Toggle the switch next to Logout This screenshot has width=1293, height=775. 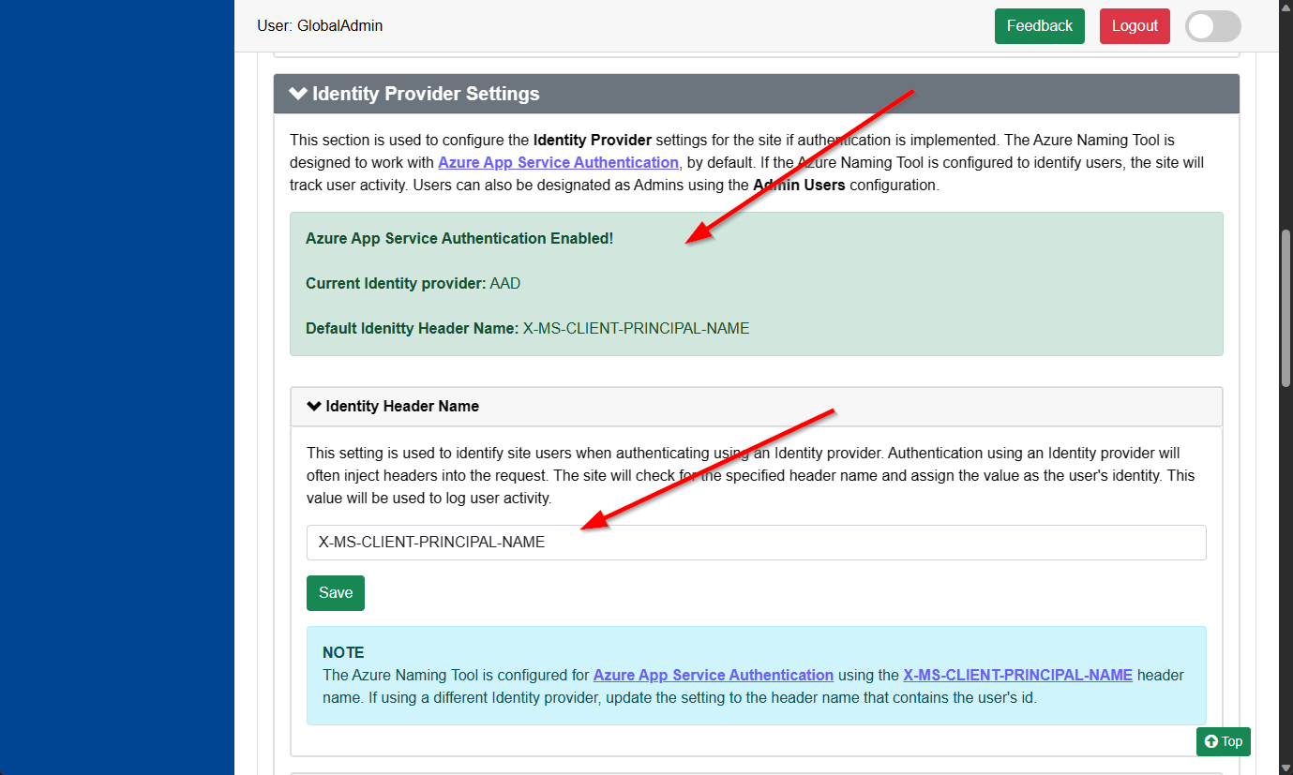tap(1213, 26)
